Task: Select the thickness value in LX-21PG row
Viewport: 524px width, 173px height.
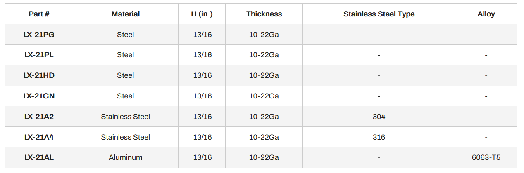Action: click(264, 35)
